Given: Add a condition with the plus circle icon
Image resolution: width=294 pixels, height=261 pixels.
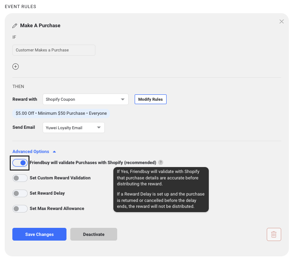Looking at the screenshot, I should [16, 67].
